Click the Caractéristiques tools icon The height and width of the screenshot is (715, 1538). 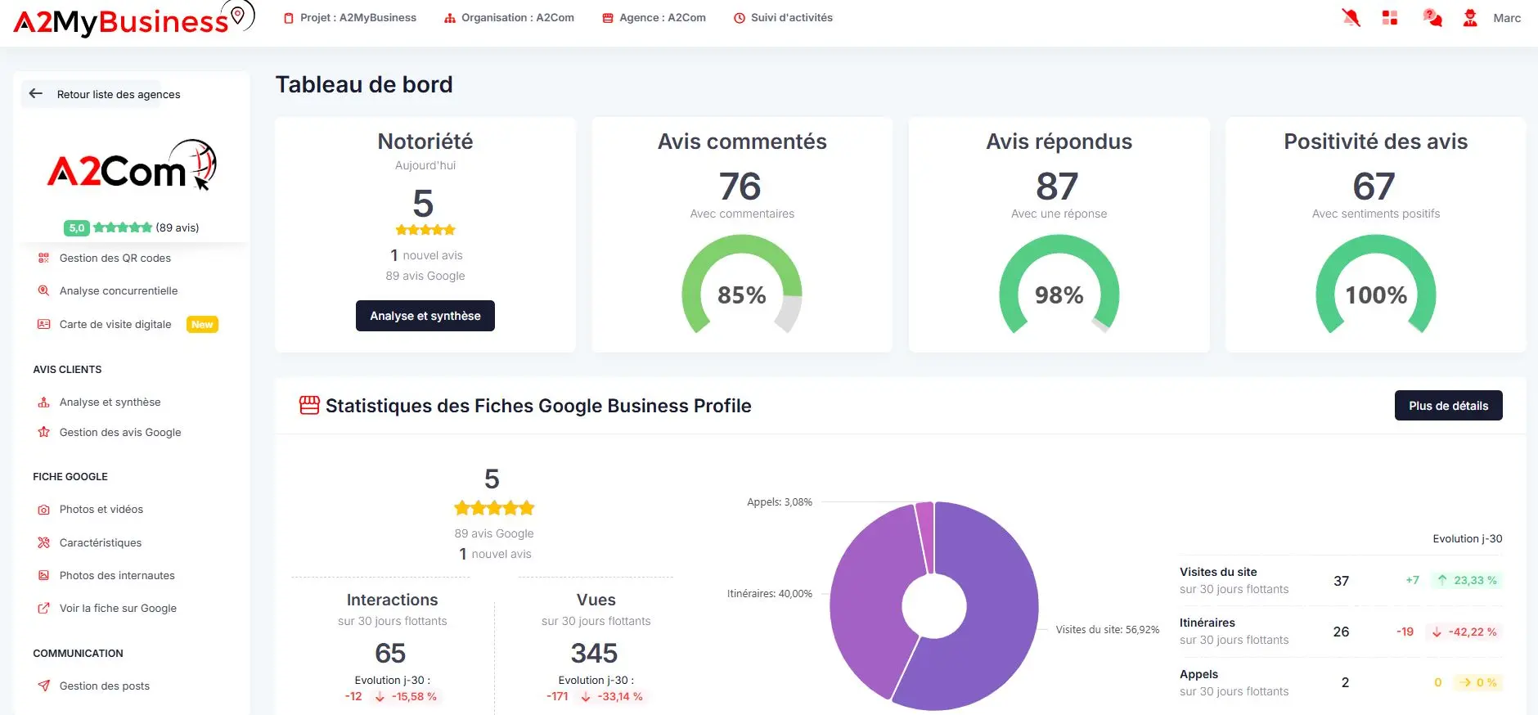[44, 542]
